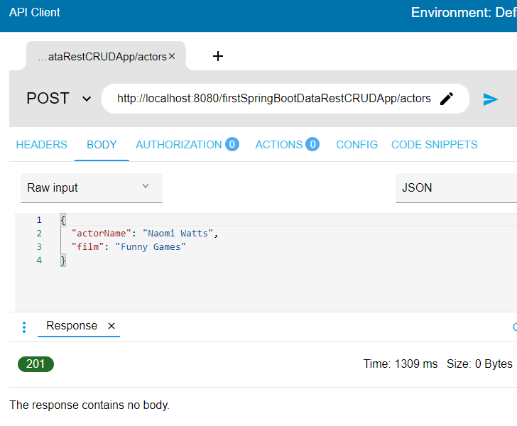Close the ataRestCRUDApp/actors tab
The height and width of the screenshot is (426, 517).
pyautogui.click(x=172, y=56)
